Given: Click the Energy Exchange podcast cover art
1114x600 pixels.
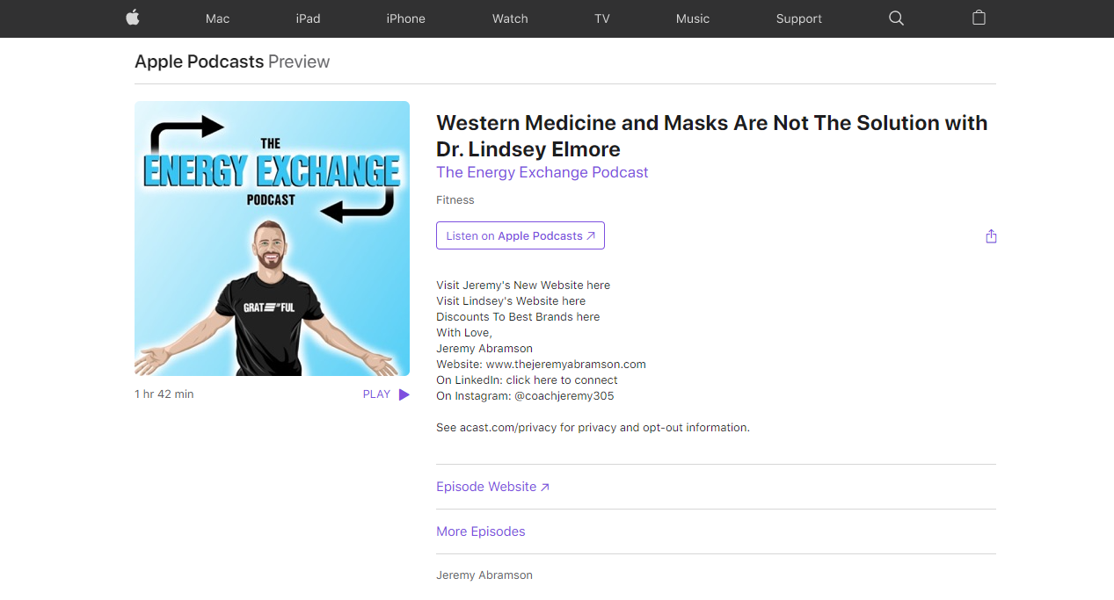Looking at the screenshot, I should click(x=272, y=238).
